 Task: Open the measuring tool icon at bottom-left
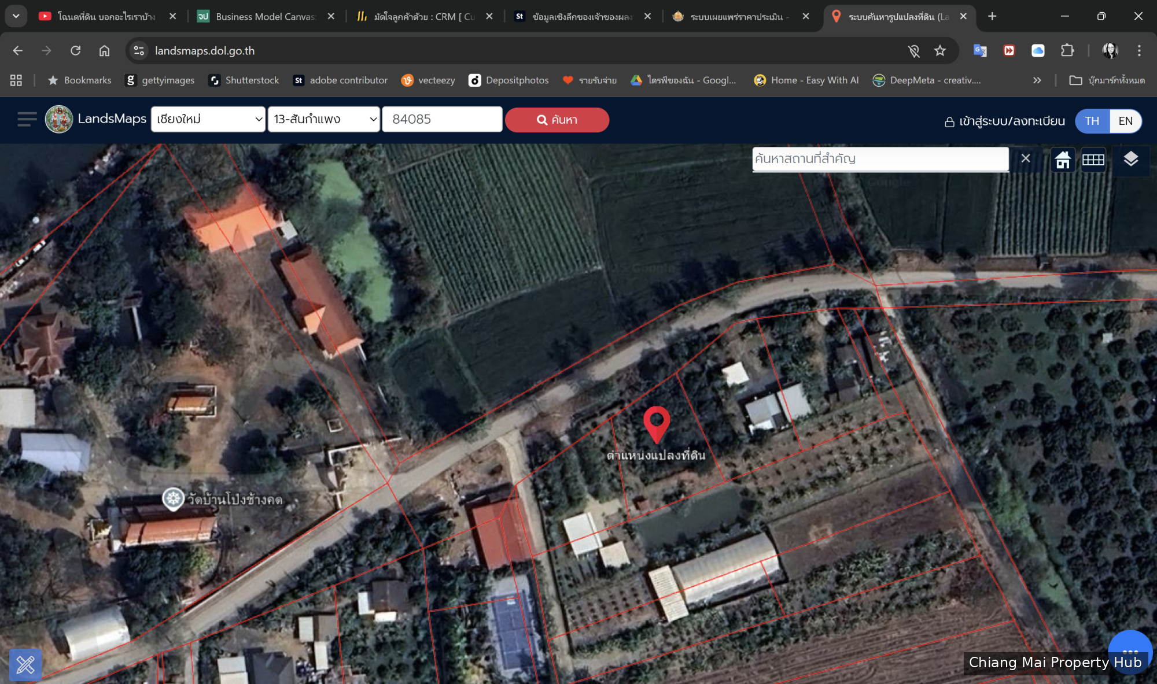(25, 664)
